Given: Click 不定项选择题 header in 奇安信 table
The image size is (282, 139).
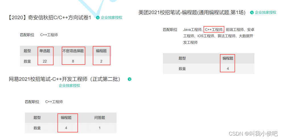Looking at the screenshot, I should (x=73, y=51).
